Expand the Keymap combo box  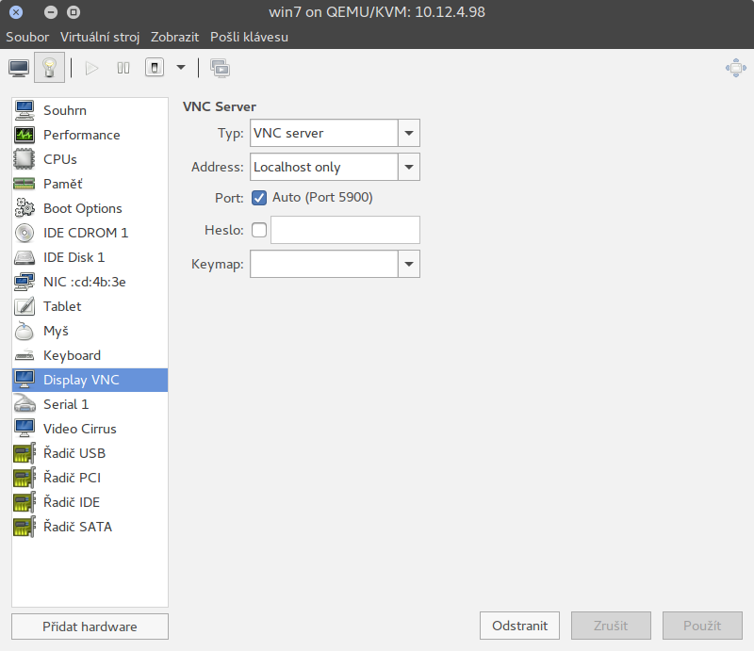(408, 264)
